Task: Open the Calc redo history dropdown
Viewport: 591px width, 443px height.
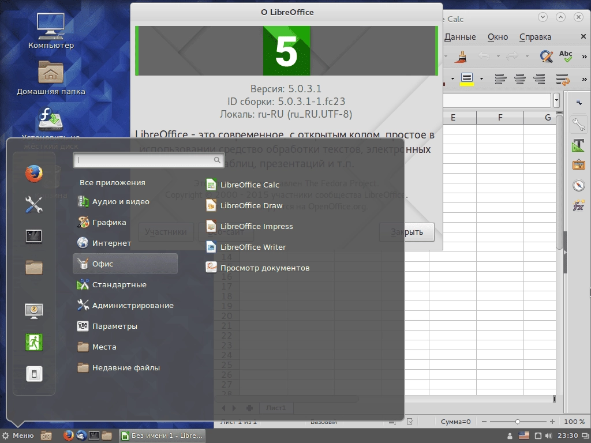Action: (527, 57)
